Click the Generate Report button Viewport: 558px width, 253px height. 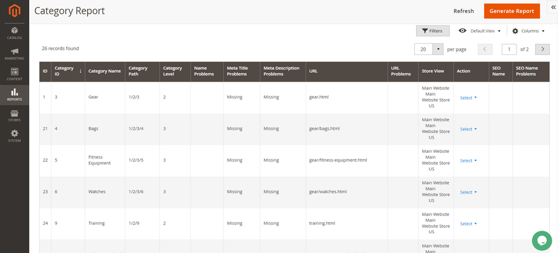tap(511, 11)
